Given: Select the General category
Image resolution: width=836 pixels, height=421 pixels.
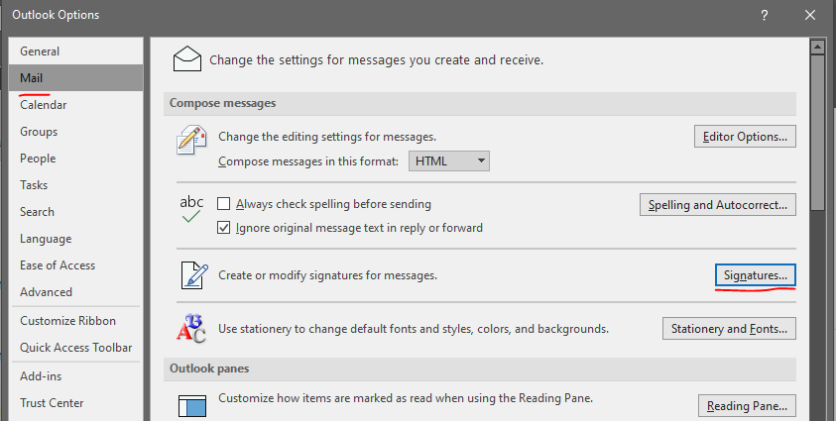Looking at the screenshot, I should tap(40, 52).
